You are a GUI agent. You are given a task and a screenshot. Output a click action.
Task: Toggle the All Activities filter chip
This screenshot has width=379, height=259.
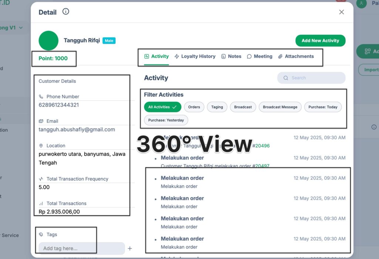coord(162,107)
